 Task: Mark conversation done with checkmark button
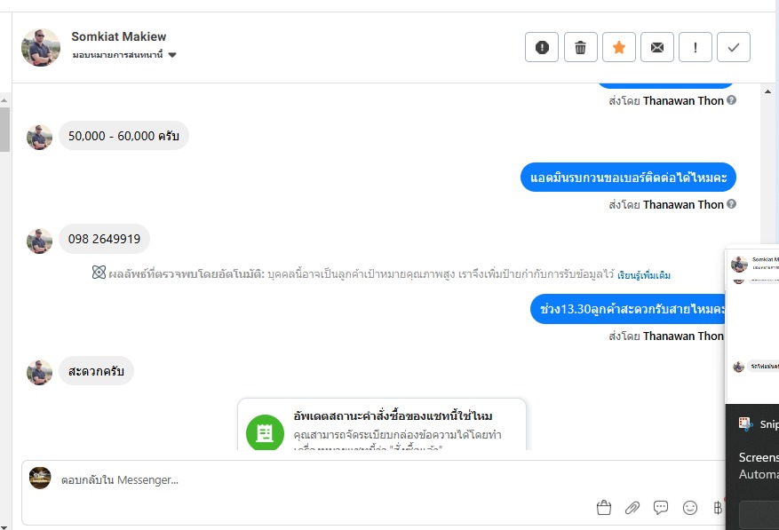coord(734,48)
